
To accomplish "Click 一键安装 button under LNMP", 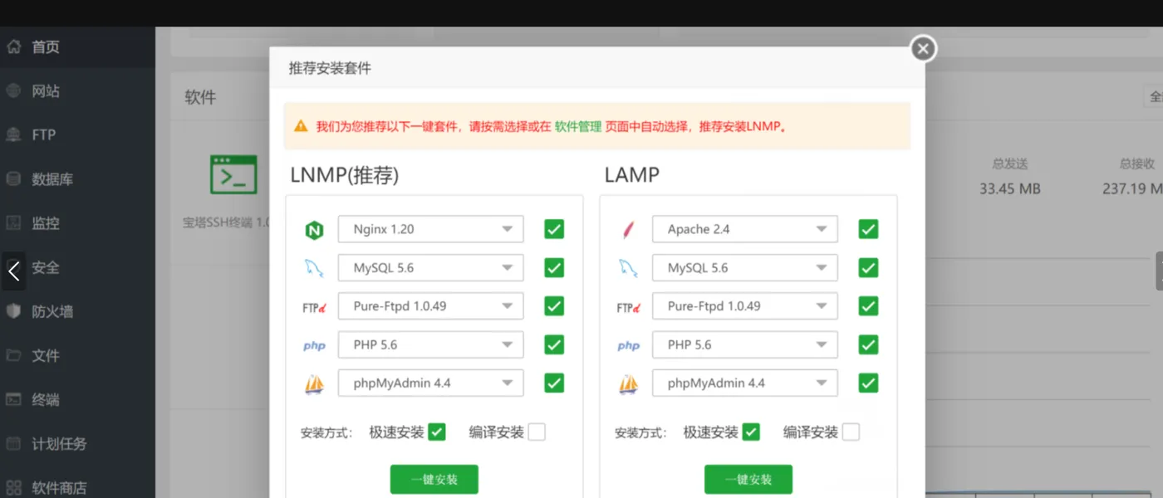I will pyautogui.click(x=434, y=479).
